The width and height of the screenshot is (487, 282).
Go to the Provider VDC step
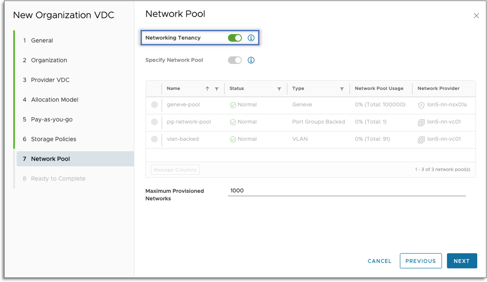[50, 80]
